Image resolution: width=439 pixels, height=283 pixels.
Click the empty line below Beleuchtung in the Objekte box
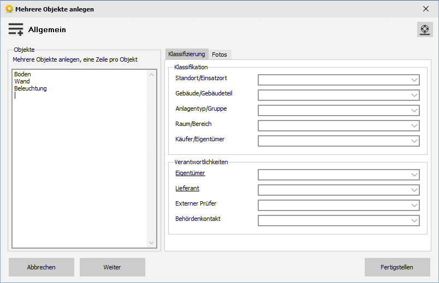tap(80, 95)
